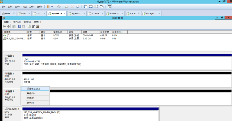The height and width of the screenshot is (121, 232).
Task: Open the VMware Tabs menu
Action: click(32, 7)
